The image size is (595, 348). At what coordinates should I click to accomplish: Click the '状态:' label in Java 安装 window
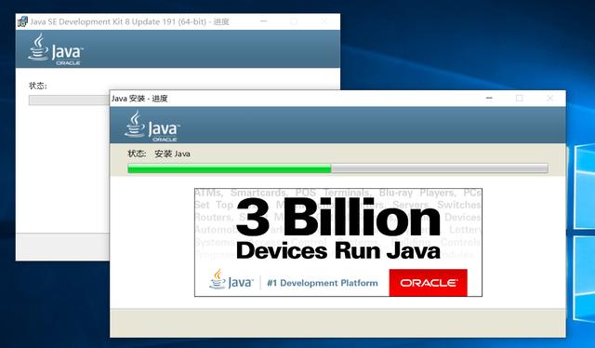click(x=137, y=154)
